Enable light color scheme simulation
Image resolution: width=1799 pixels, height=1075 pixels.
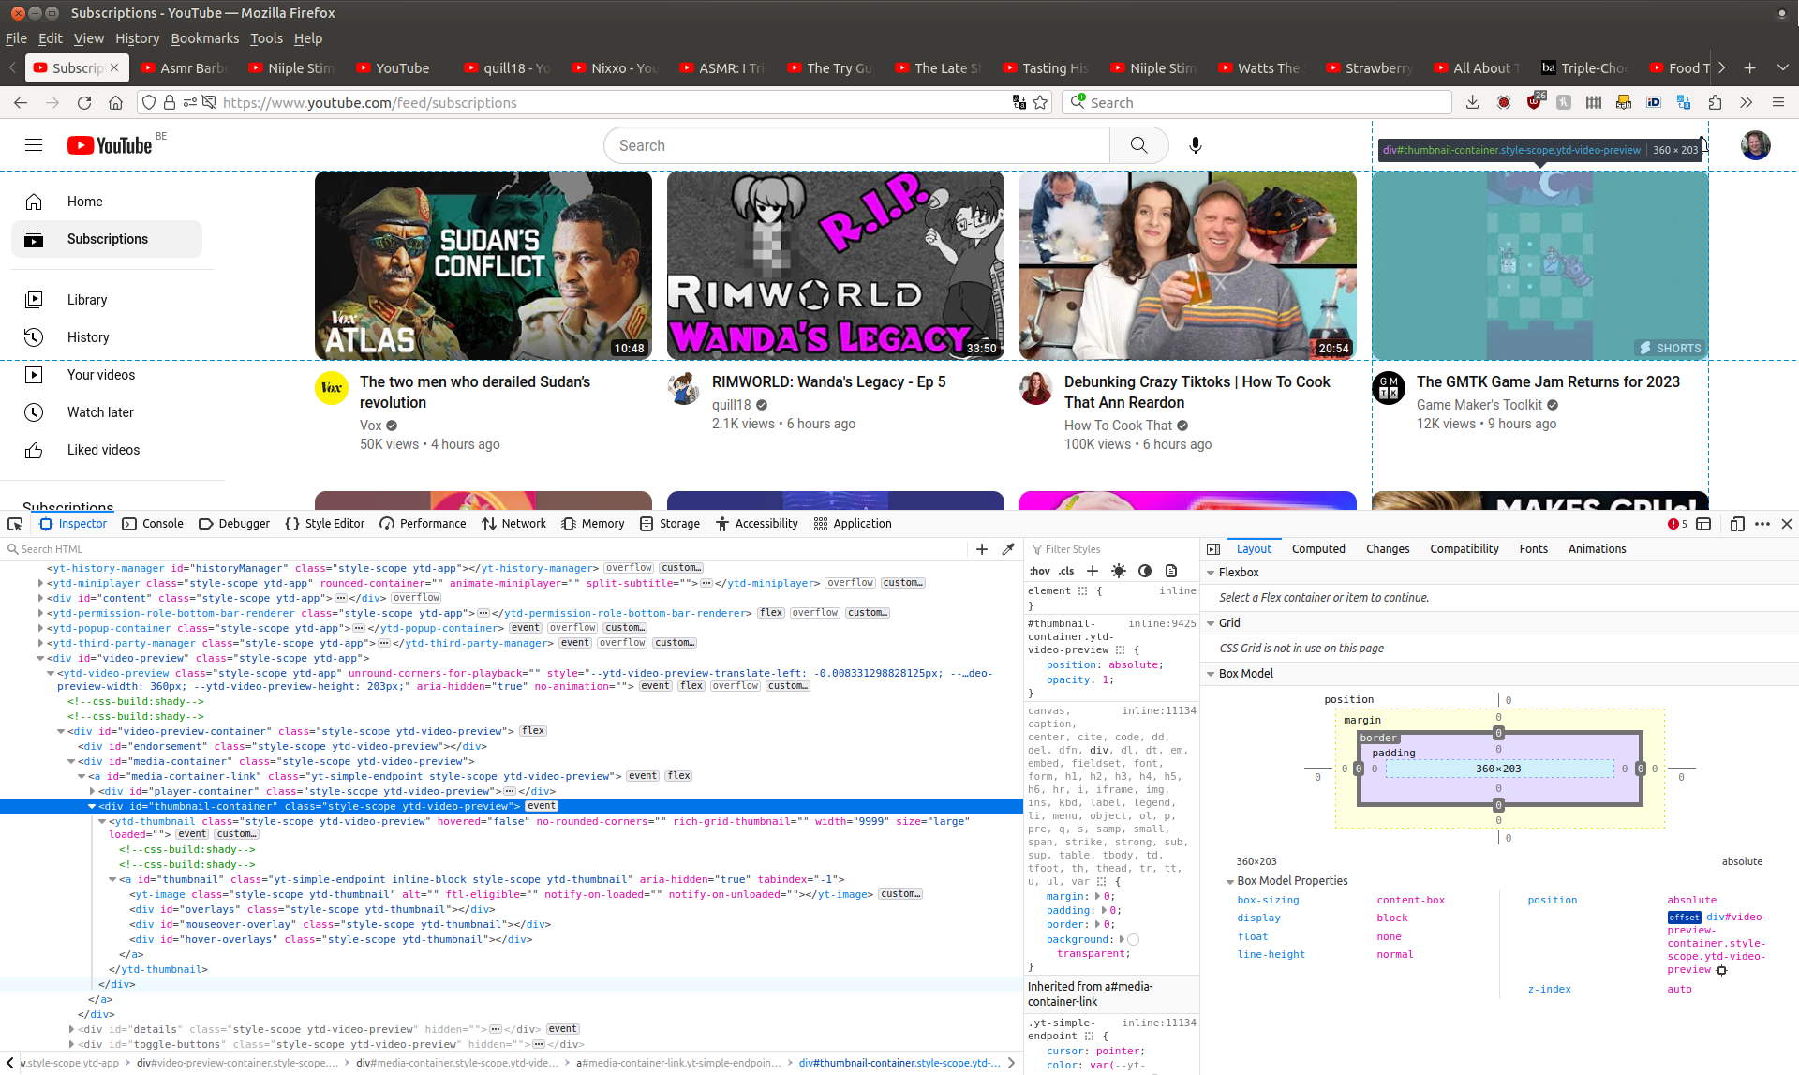[x=1119, y=570]
